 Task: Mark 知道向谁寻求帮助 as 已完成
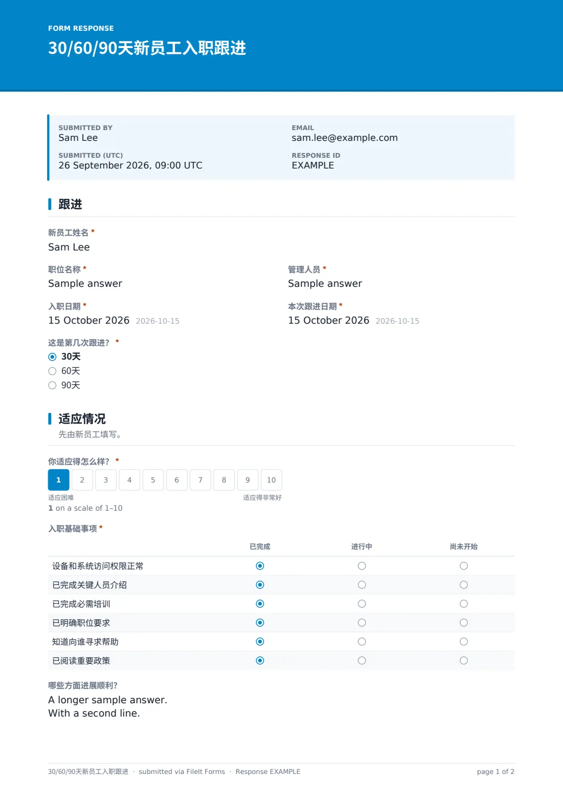click(x=260, y=642)
